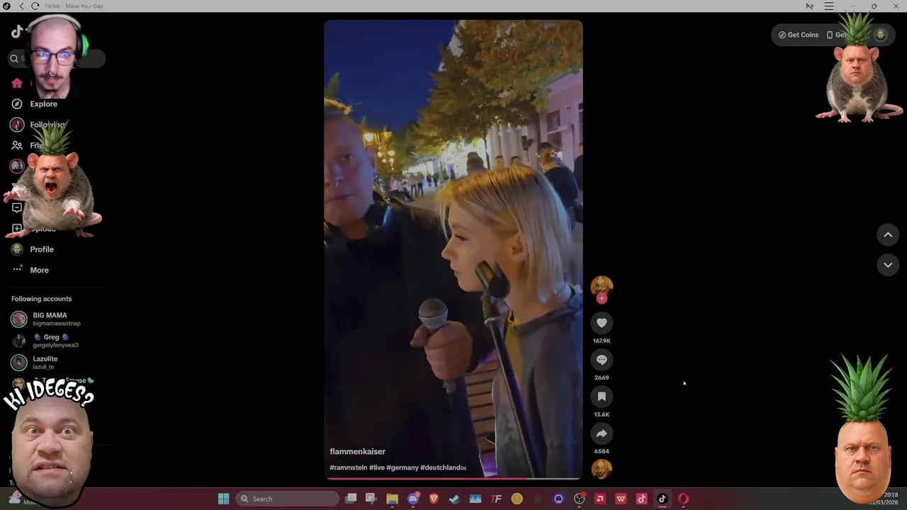This screenshot has height=510, width=907.
Task: Click the #rammstein hashtag
Action: tap(349, 467)
